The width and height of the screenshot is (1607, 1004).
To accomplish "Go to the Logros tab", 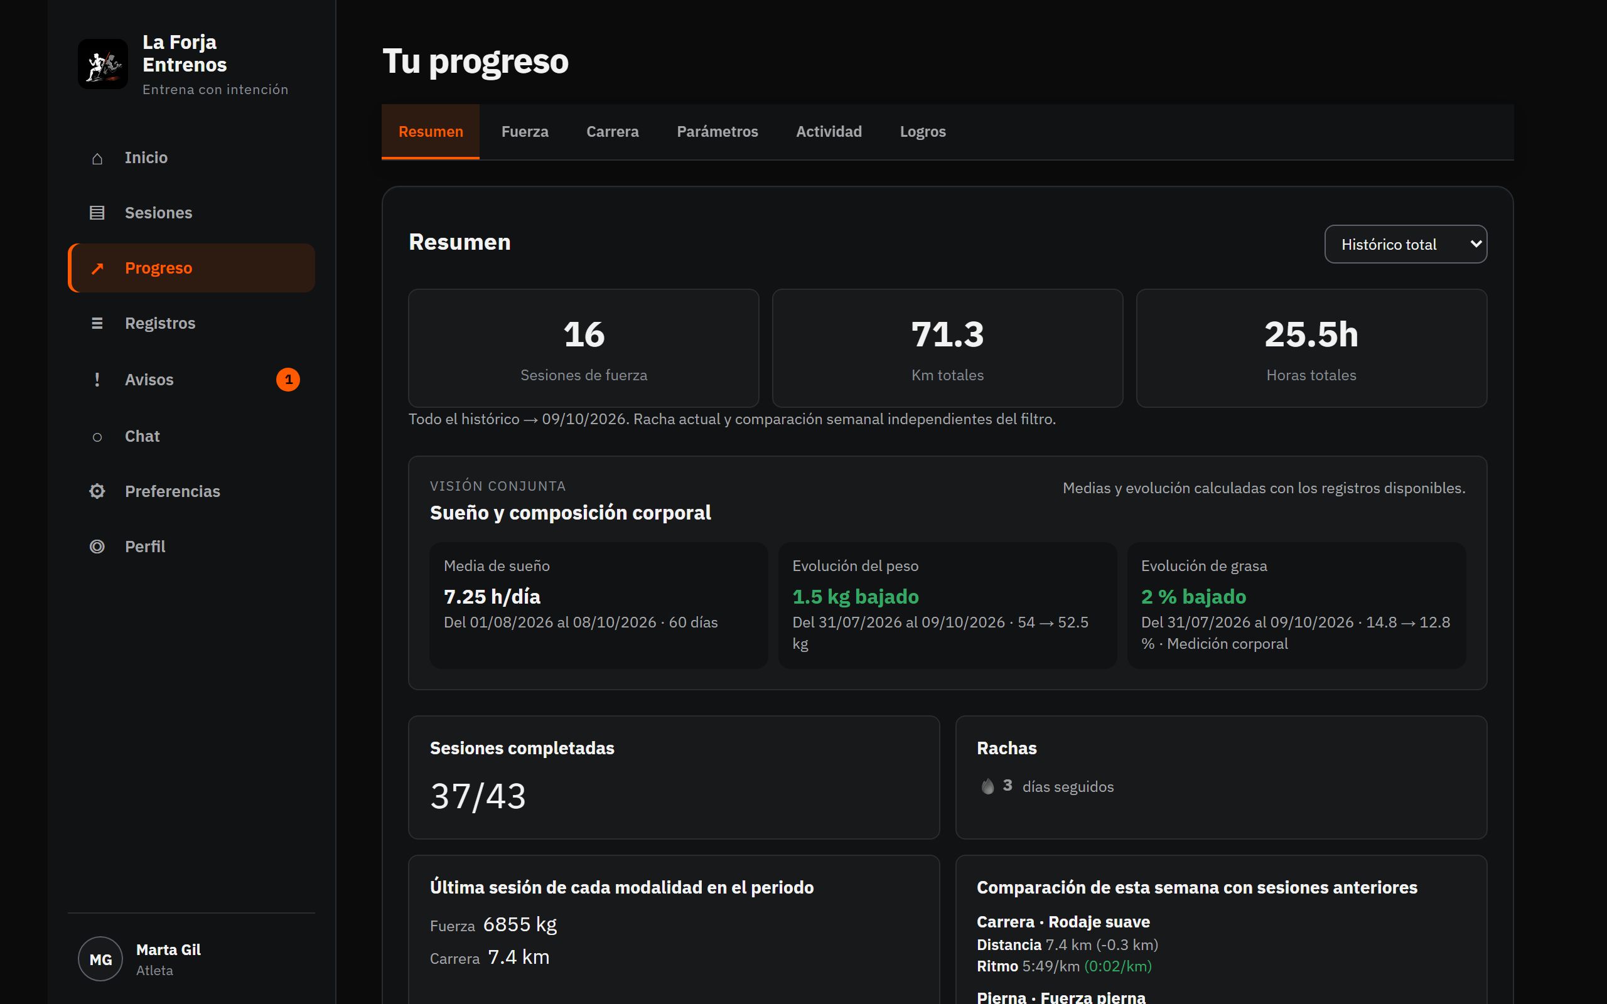I will click(x=923, y=132).
